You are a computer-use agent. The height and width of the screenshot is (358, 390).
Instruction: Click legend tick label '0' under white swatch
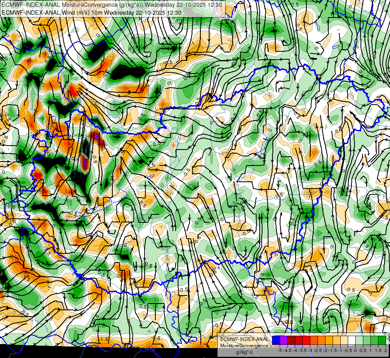[x=355, y=350]
